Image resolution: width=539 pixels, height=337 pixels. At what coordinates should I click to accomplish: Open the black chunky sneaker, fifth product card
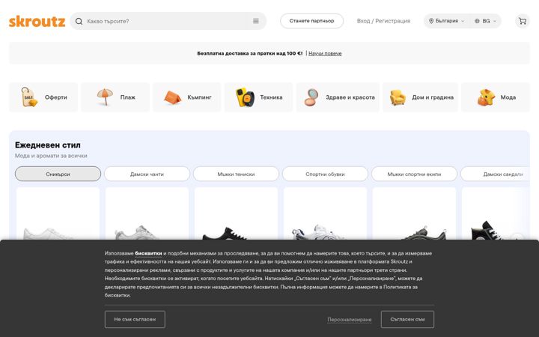pyautogui.click(x=414, y=213)
